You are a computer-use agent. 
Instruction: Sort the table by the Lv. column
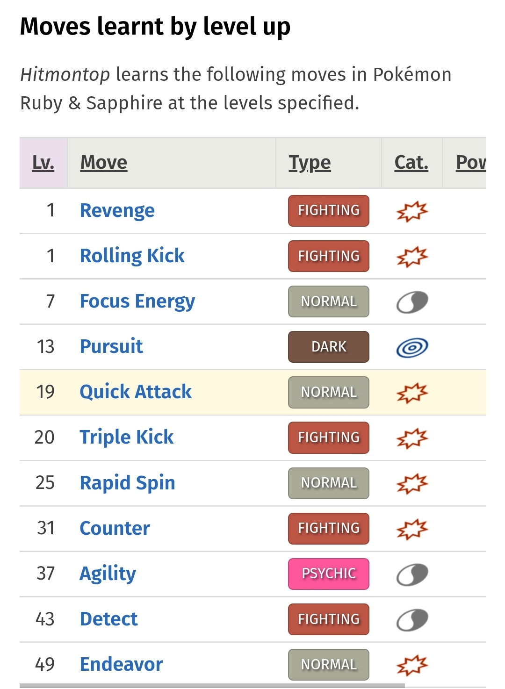coord(43,163)
